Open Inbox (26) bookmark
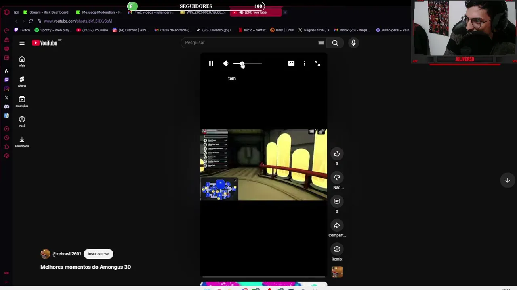Viewport: 517px width, 290px height. [x=352, y=30]
